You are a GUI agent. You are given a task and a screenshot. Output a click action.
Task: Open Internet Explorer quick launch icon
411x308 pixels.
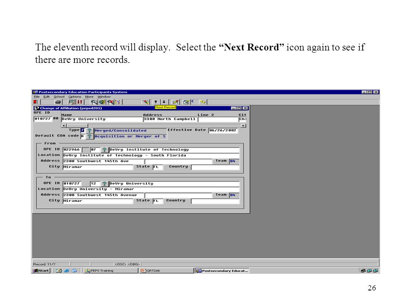[67, 270]
